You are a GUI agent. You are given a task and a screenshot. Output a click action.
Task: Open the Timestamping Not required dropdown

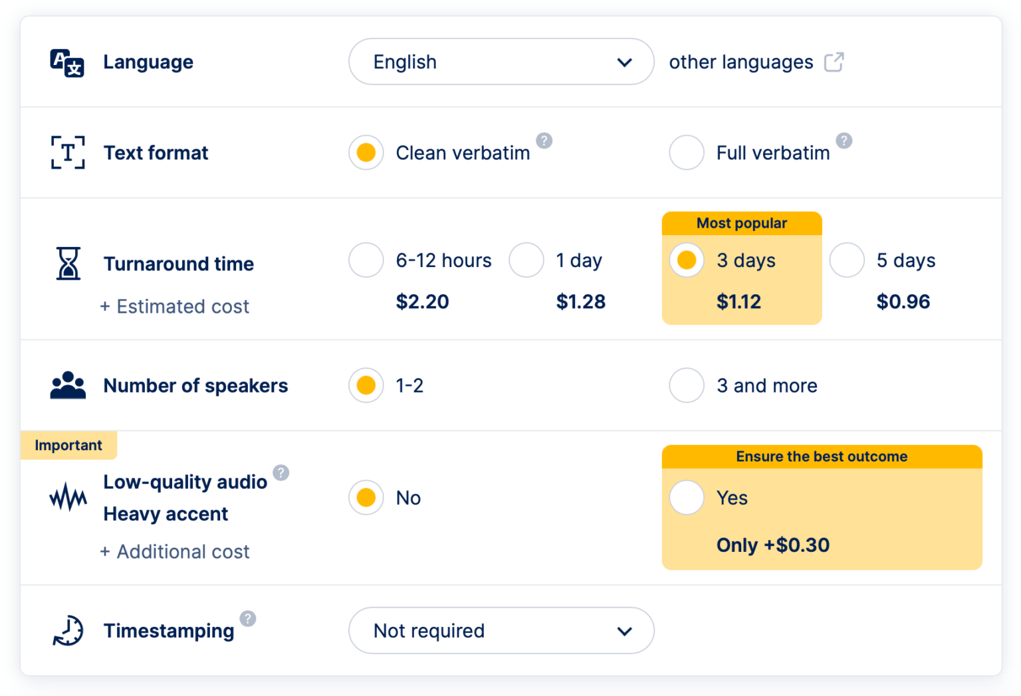501,630
